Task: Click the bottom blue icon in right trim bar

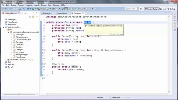Action: [x=175, y=30]
